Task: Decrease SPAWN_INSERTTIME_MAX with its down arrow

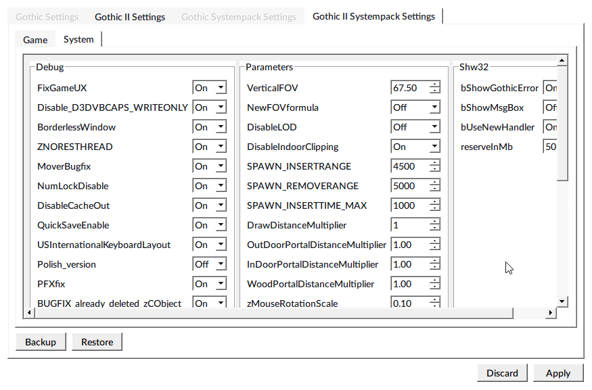Action: click(434, 209)
